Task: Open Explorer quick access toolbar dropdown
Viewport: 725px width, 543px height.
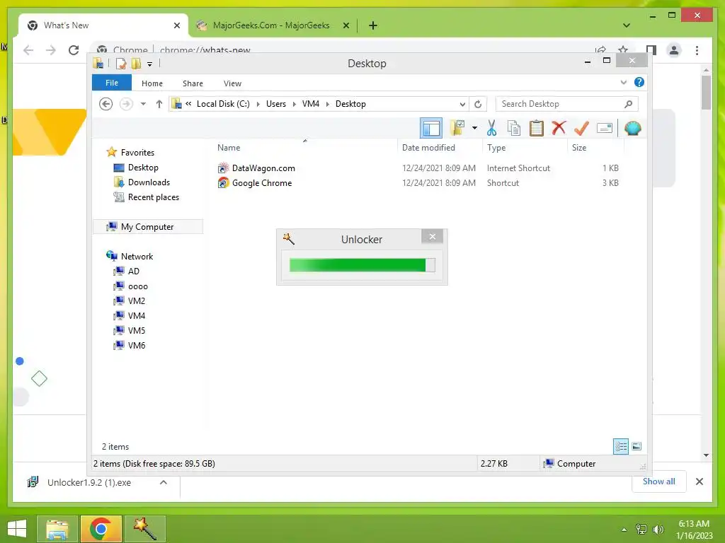Action: (x=150, y=64)
